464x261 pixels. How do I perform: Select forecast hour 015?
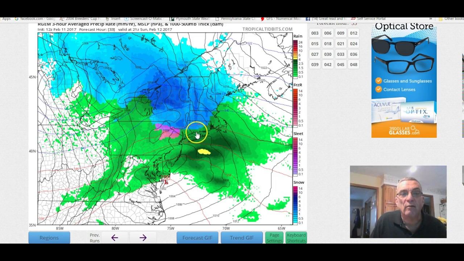[x=315, y=43]
